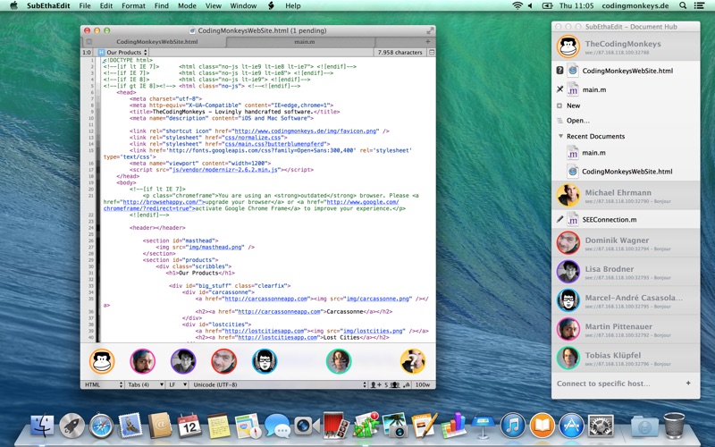Click the browsehappy.com link in the code
This screenshot has height=447, width=715.
tap(162, 202)
